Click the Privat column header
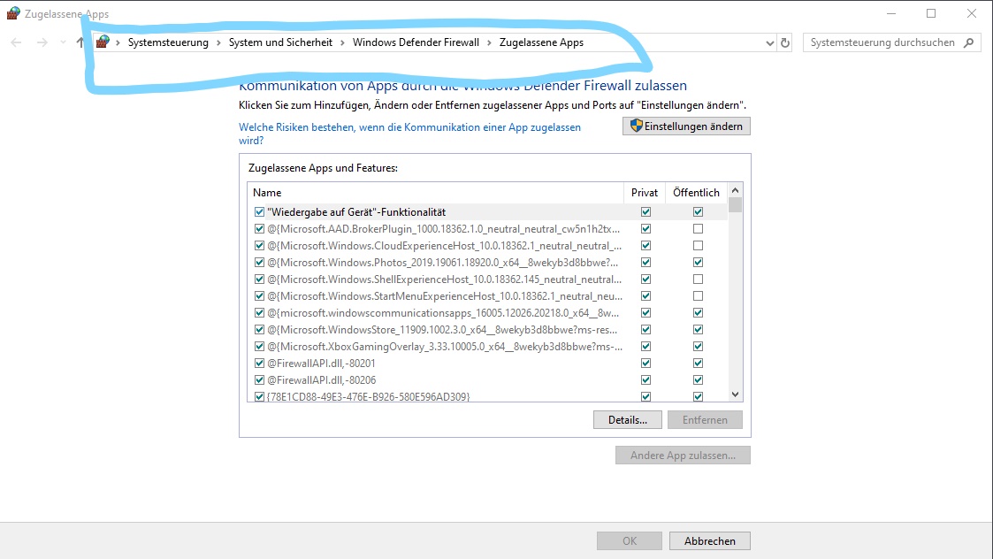Image resolution: width=993 pixels, height=559 pixels. [645, 193]
